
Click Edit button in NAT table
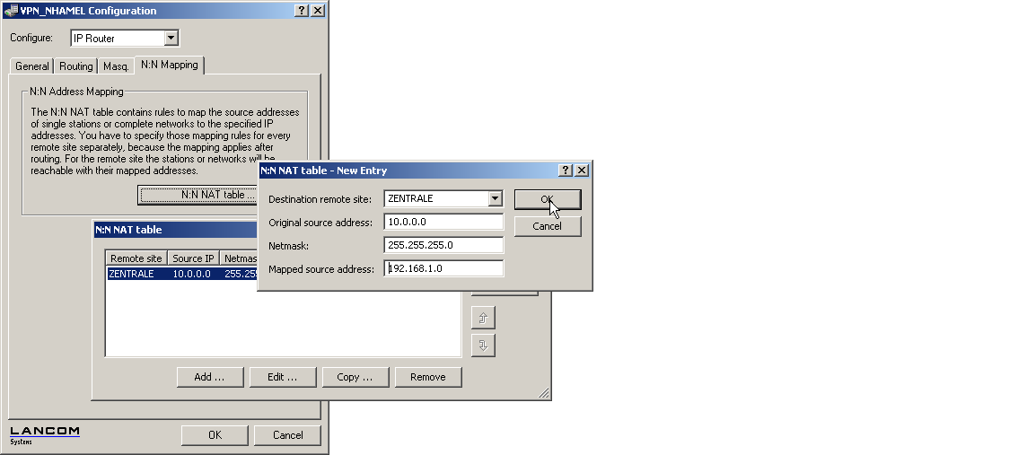(x=282, y=377)
